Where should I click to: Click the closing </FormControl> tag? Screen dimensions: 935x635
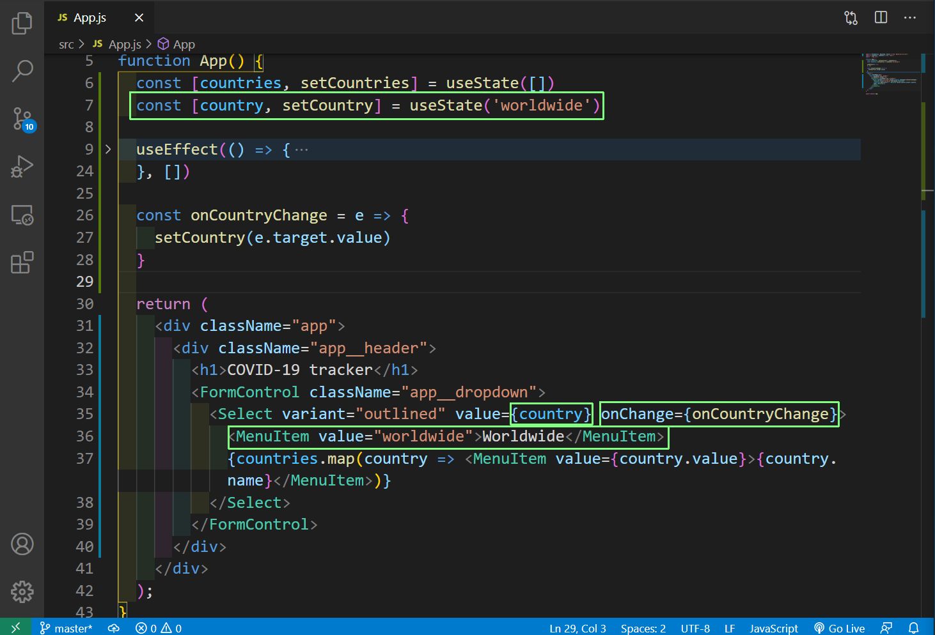255,524
